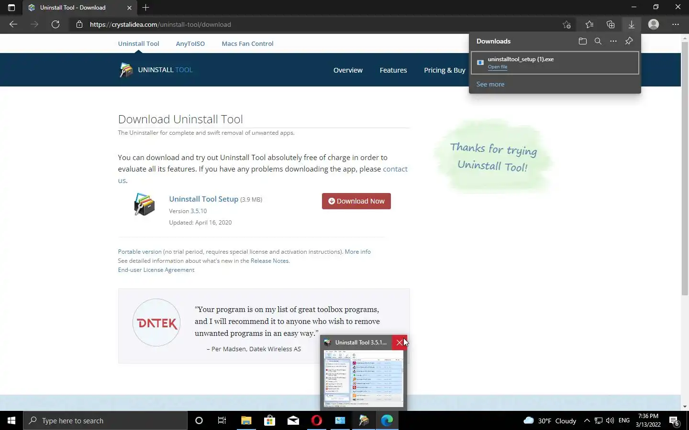Close the Uninstall Tool taskbar preview
This screenshot has width=689, height=430.
[400, 343]
